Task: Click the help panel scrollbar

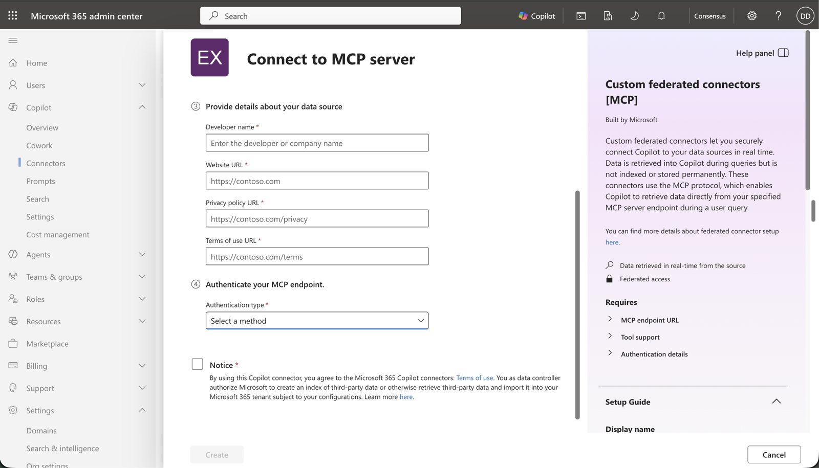Action: pos(808,110)
